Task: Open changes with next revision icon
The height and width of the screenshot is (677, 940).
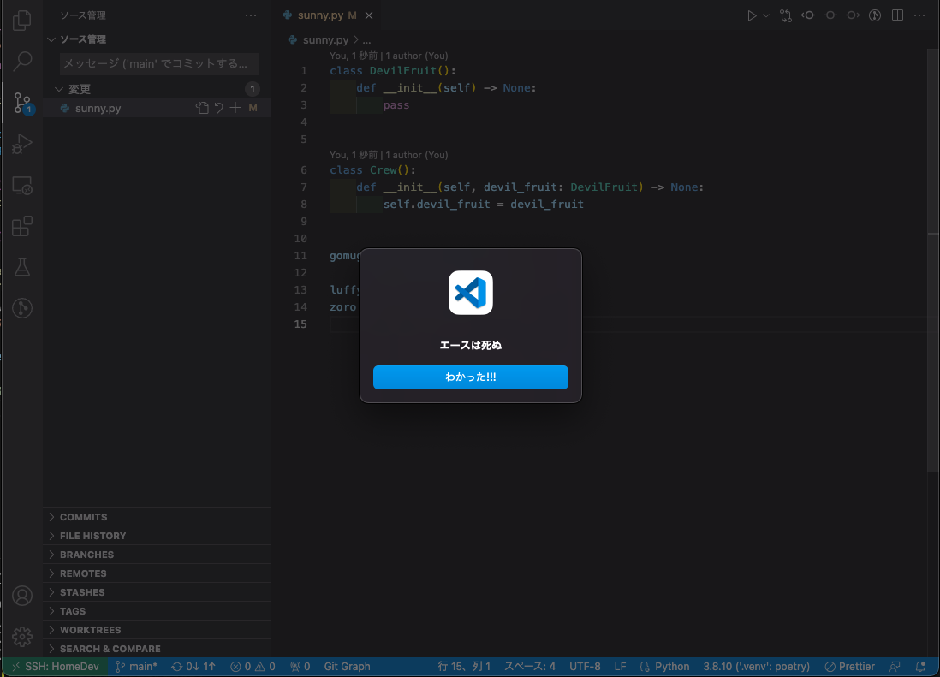Action: (853, 15)
